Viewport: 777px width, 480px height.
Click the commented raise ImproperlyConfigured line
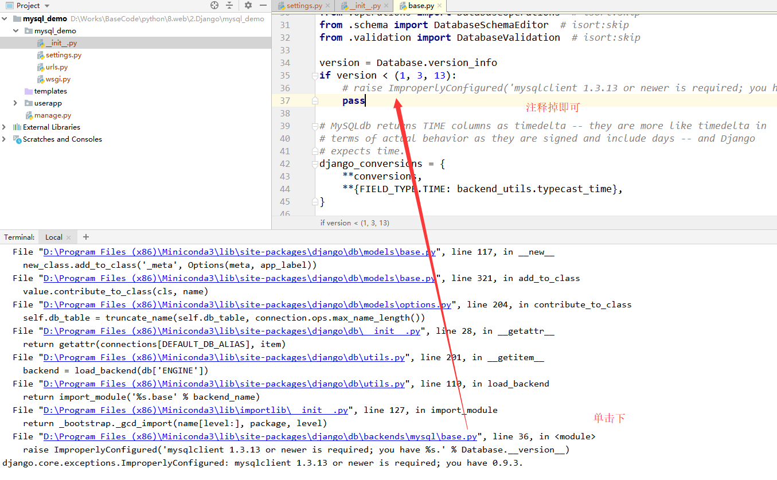coord(560,88)
